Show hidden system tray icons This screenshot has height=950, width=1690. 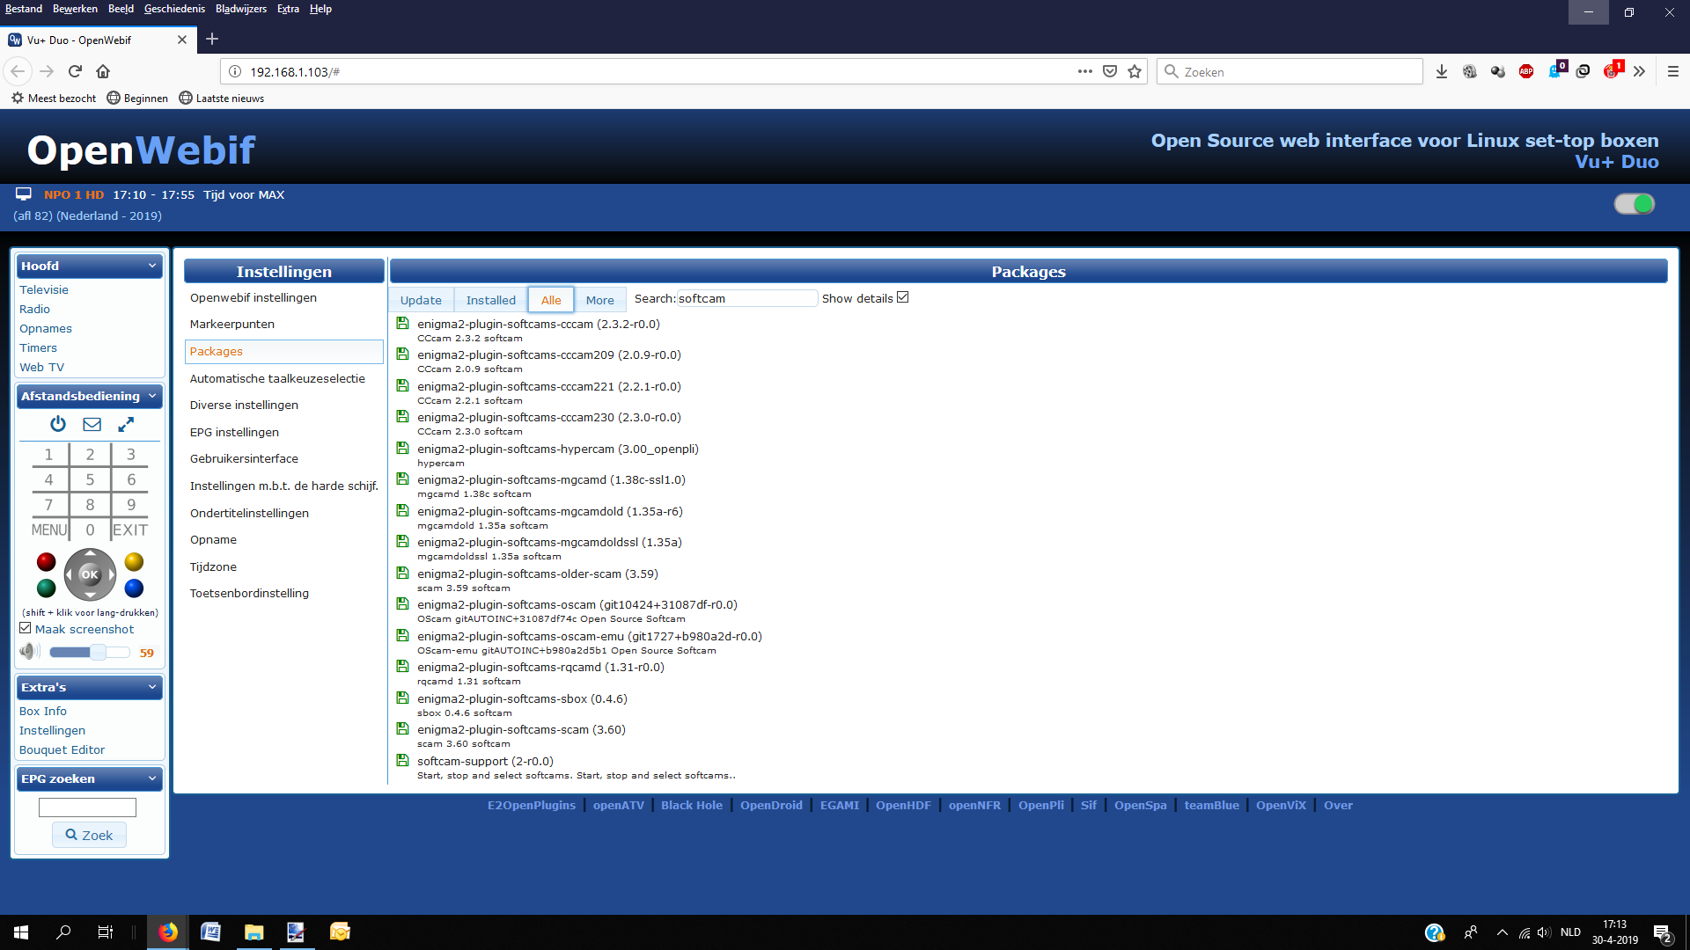[x=1503, y=932]
